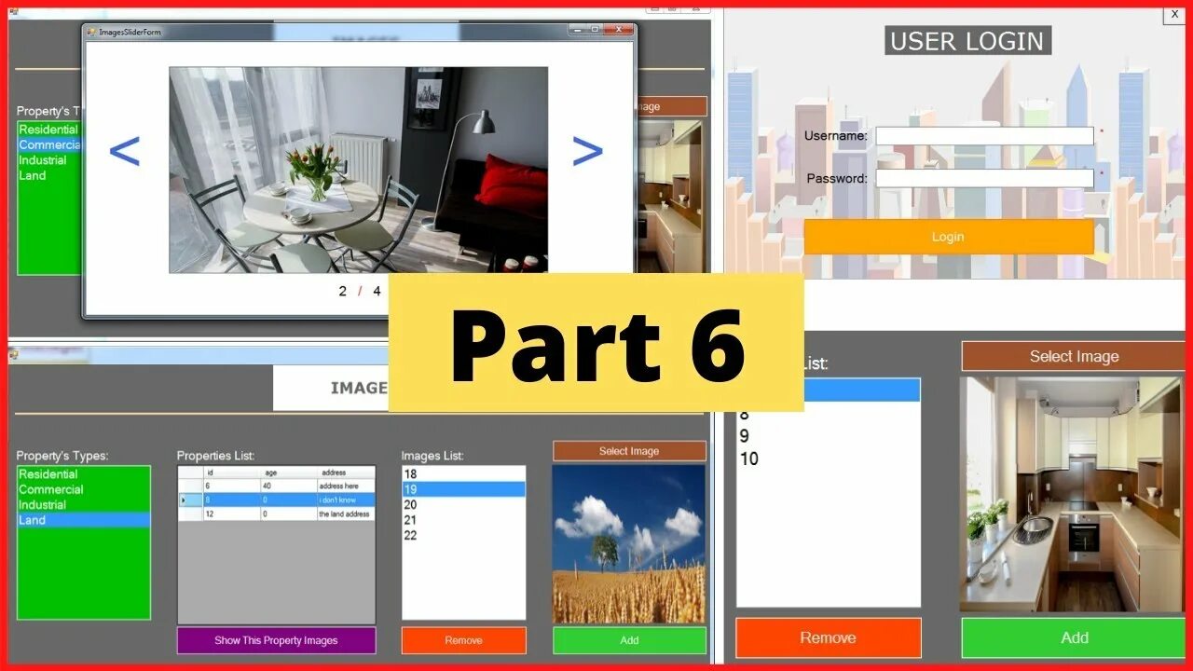Select image 21 in Images List
The height and width of the screenshot is (671, 1193).
pos(463,520)
